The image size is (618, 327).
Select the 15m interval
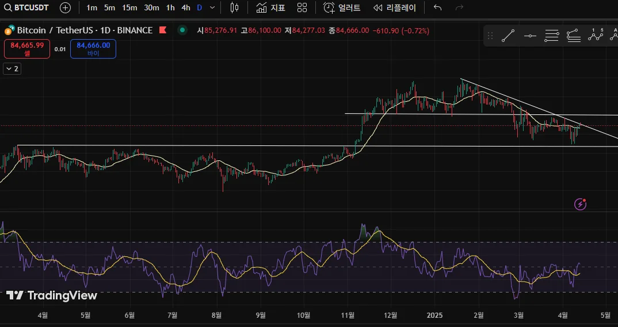(129, 7)
